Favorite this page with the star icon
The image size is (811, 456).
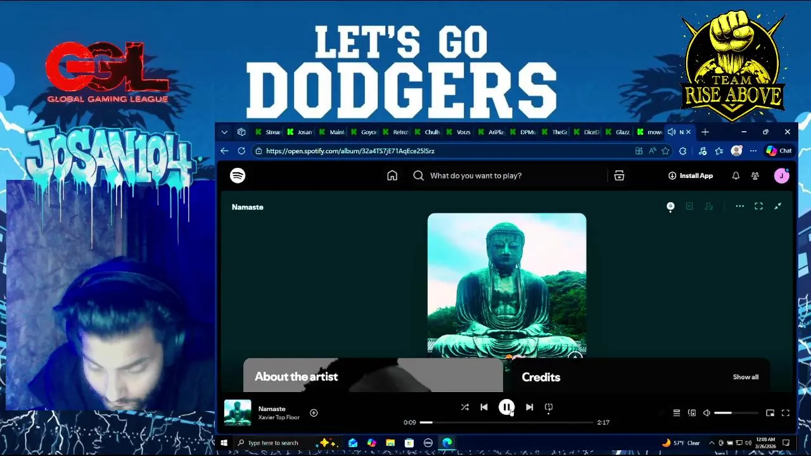click(665, 151)
